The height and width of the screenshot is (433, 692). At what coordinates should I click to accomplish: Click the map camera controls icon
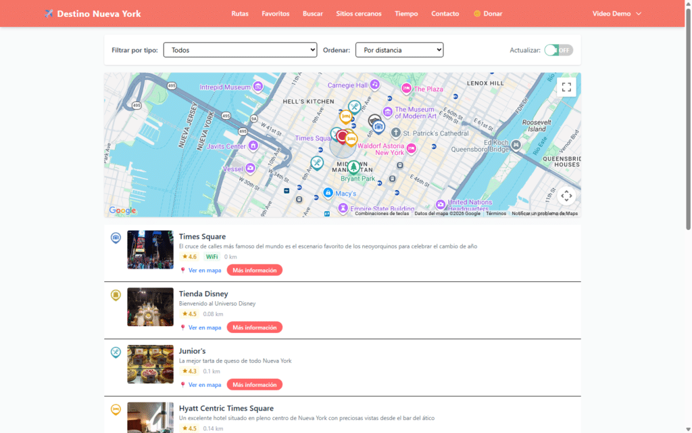(x=566, y=196)
